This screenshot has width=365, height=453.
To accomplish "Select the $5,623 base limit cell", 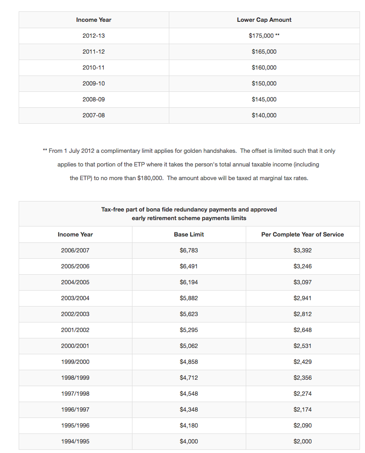I will coord(189,314).
